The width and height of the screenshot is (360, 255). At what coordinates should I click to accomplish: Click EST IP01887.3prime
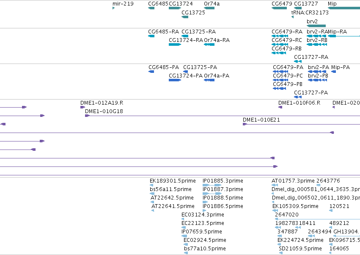223,189
